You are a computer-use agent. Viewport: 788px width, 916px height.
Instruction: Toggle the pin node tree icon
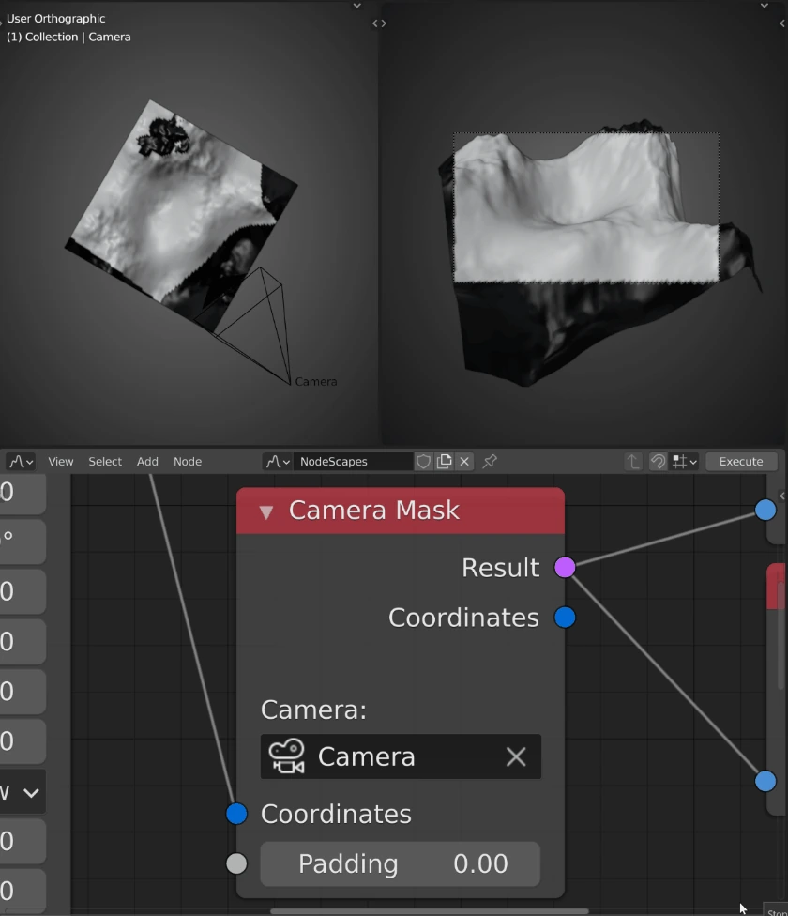(490, 462)
